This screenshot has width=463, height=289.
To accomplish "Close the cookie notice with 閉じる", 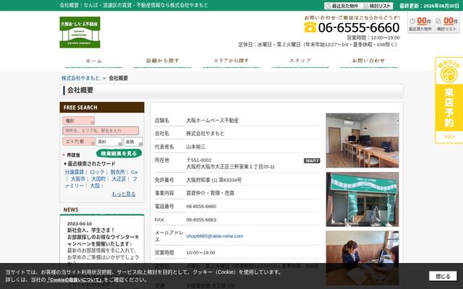I will point(443,276).
